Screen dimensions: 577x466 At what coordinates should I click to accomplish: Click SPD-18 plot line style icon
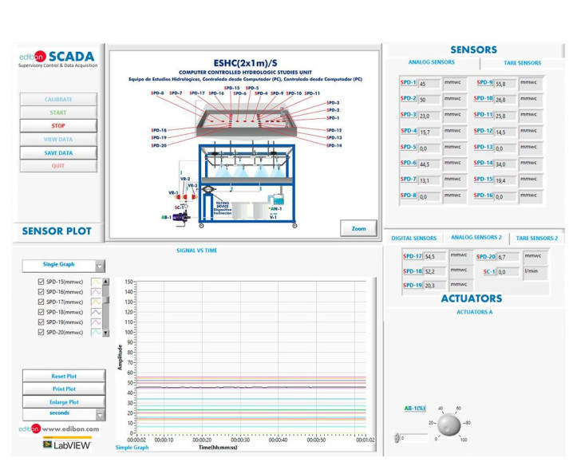point(96,312)
